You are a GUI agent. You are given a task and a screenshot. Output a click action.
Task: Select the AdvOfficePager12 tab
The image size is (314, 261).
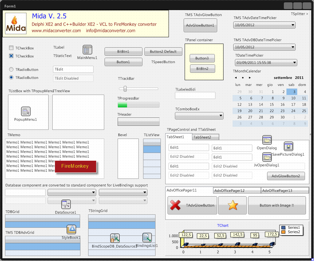click(x=237, y=190)
